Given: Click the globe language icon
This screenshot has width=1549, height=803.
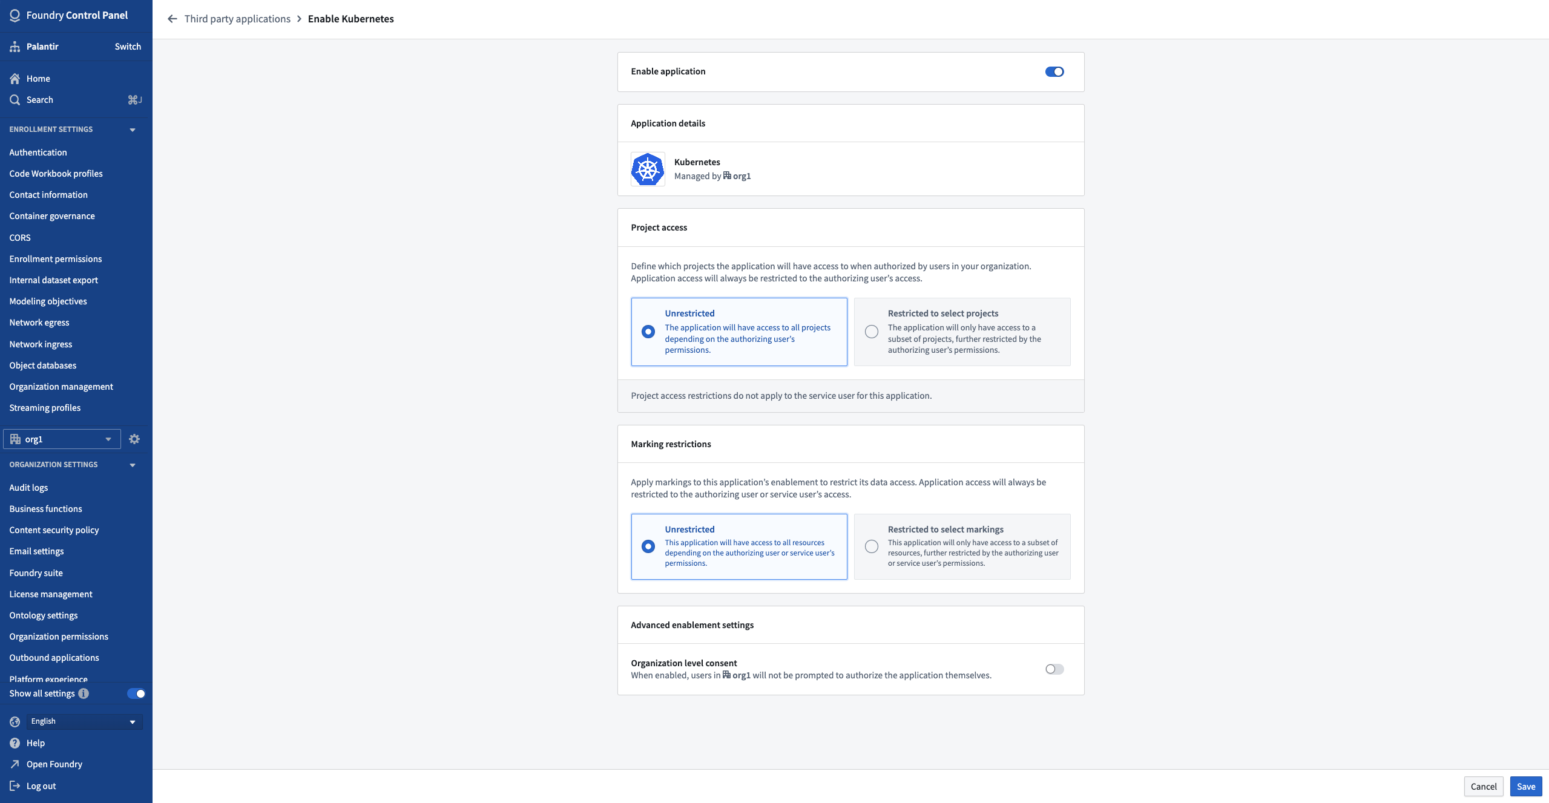Looking at the screenshot, I should [15, 721].
